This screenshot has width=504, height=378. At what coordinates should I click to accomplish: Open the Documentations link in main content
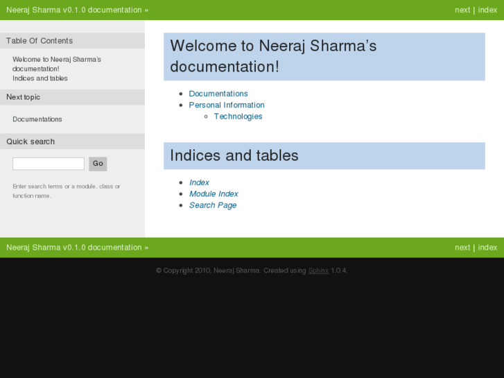point(218,94)
